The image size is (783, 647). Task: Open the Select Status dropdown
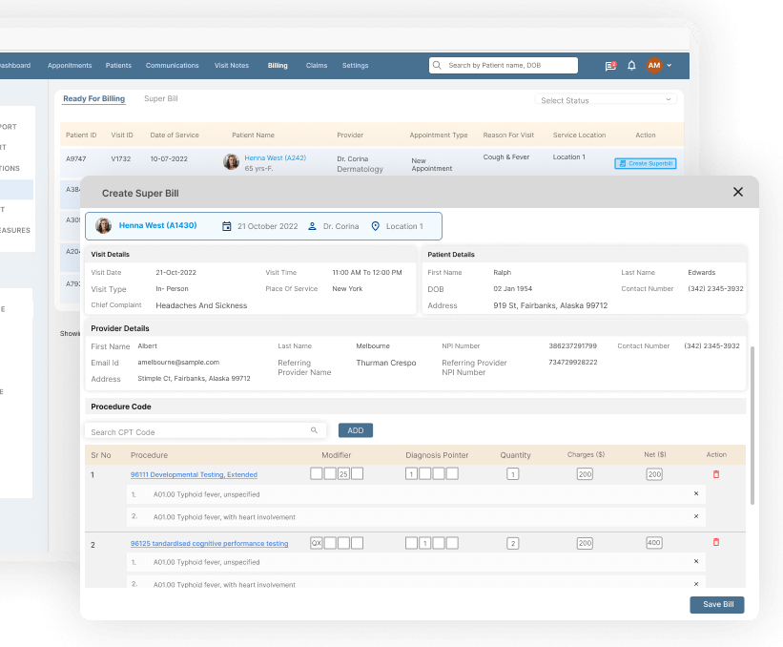[607, 100]
